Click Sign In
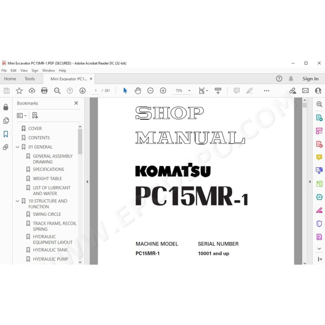Screen dimensions: 325x325 pos(310,79)
